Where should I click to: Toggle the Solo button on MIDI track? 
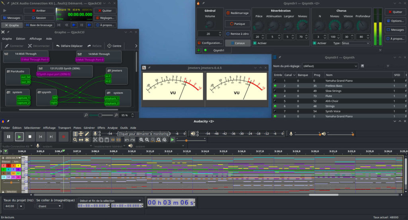pyautogui.click(x=16, y=162)
